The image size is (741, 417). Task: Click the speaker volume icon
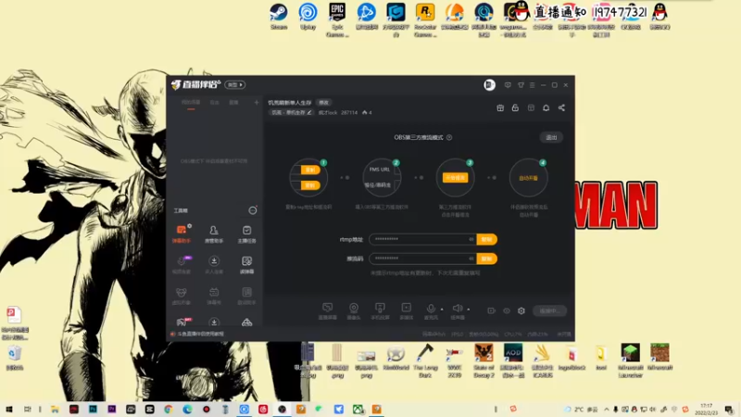(x=458, y=310)
